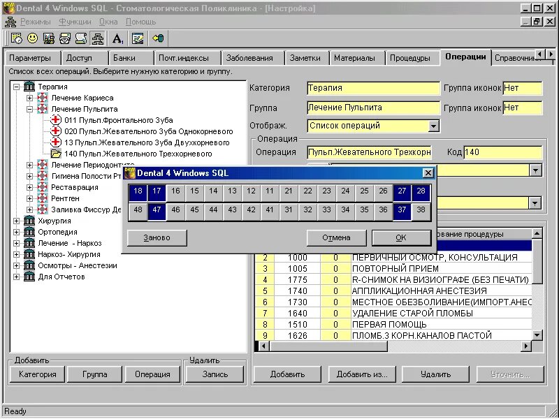Image resolution: width=559 pixels, height=419 pixels.
Task: Deselect tooth 27 in the tooth chart
Action: [x=402, y=191]
